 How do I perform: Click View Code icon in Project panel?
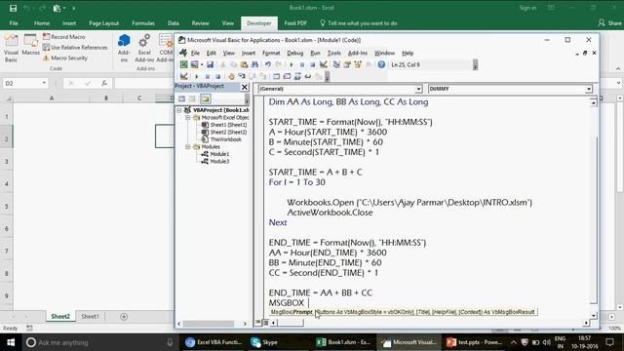point(182,98)
